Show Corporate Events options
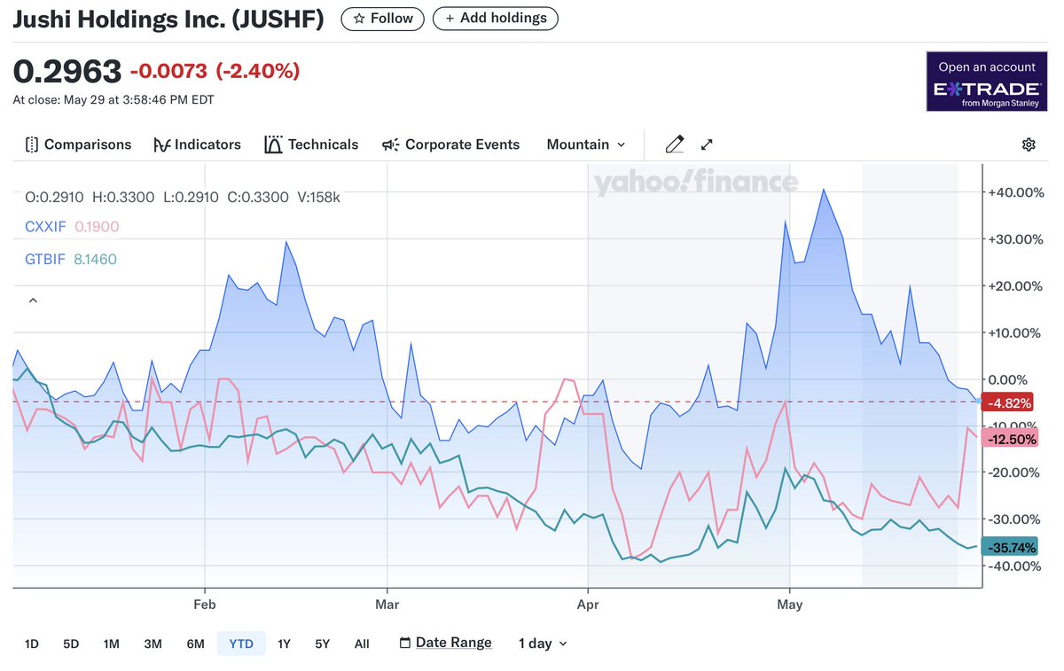Image resolution: width=1064 pixels, height=671 pixels. (x=450, y=144)
